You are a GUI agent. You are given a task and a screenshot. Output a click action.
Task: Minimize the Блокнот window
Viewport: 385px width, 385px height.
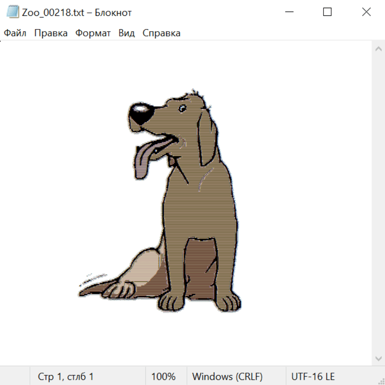(x=289, y=12)
